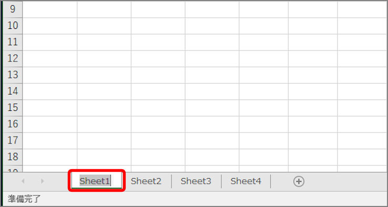Select row 9 header
Screen dimensions: 388x207
(x=13, y=9)
